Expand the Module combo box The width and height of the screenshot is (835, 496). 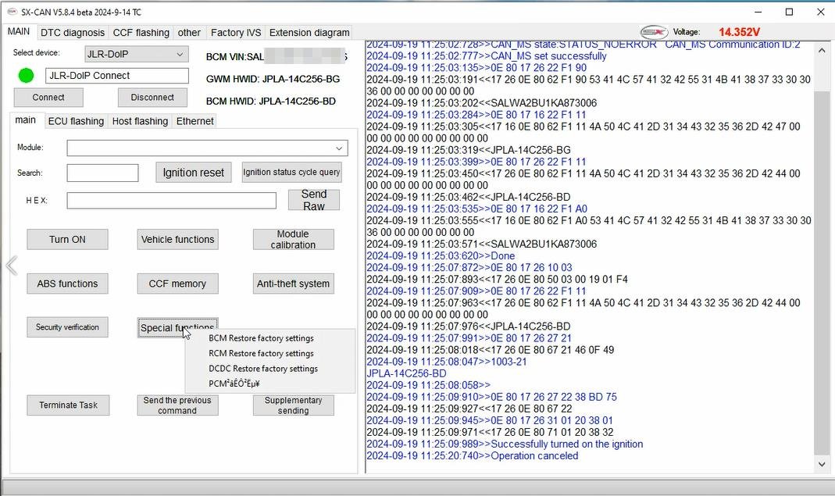207,148
